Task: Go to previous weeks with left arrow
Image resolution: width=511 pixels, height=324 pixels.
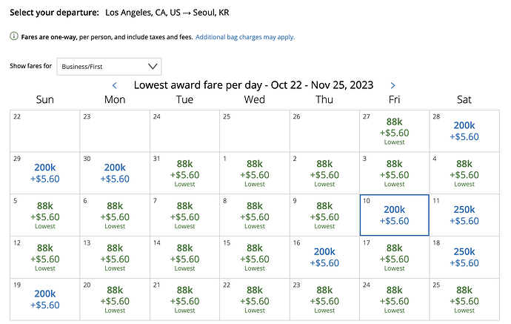Action: tap(115, 85)
